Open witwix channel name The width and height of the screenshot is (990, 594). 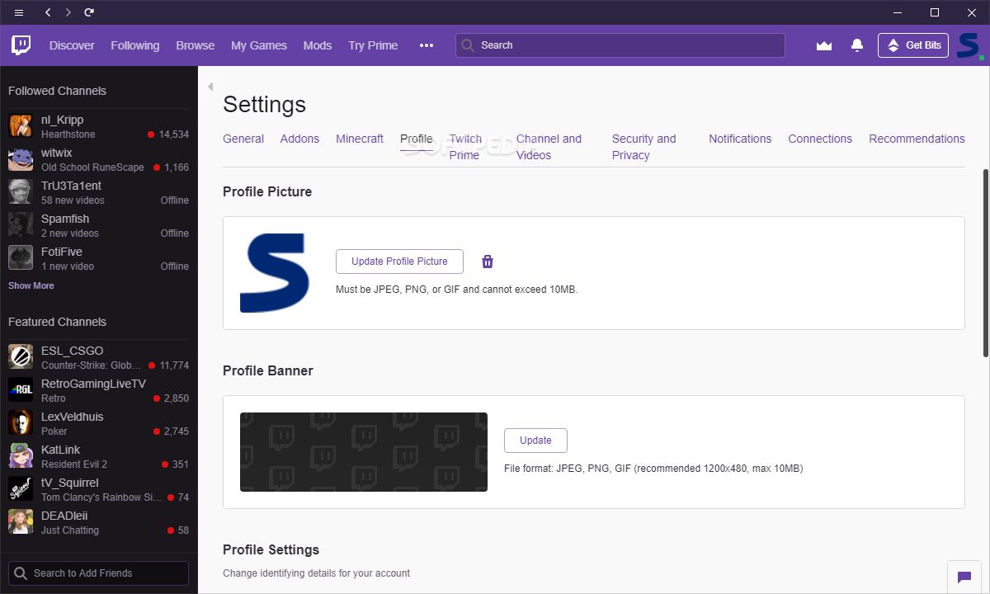[57, 153]
